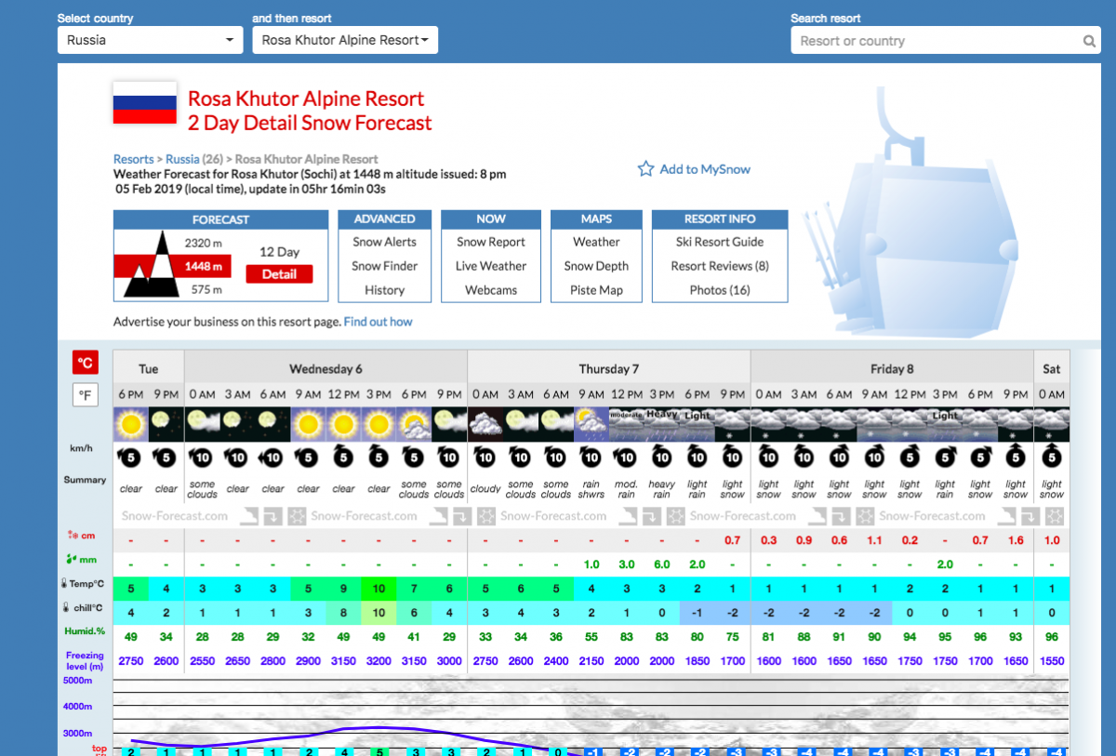Click the Friday 3 PM light rain icon
The width and height of the screenshot is (1116, 756).
point(945,424)
